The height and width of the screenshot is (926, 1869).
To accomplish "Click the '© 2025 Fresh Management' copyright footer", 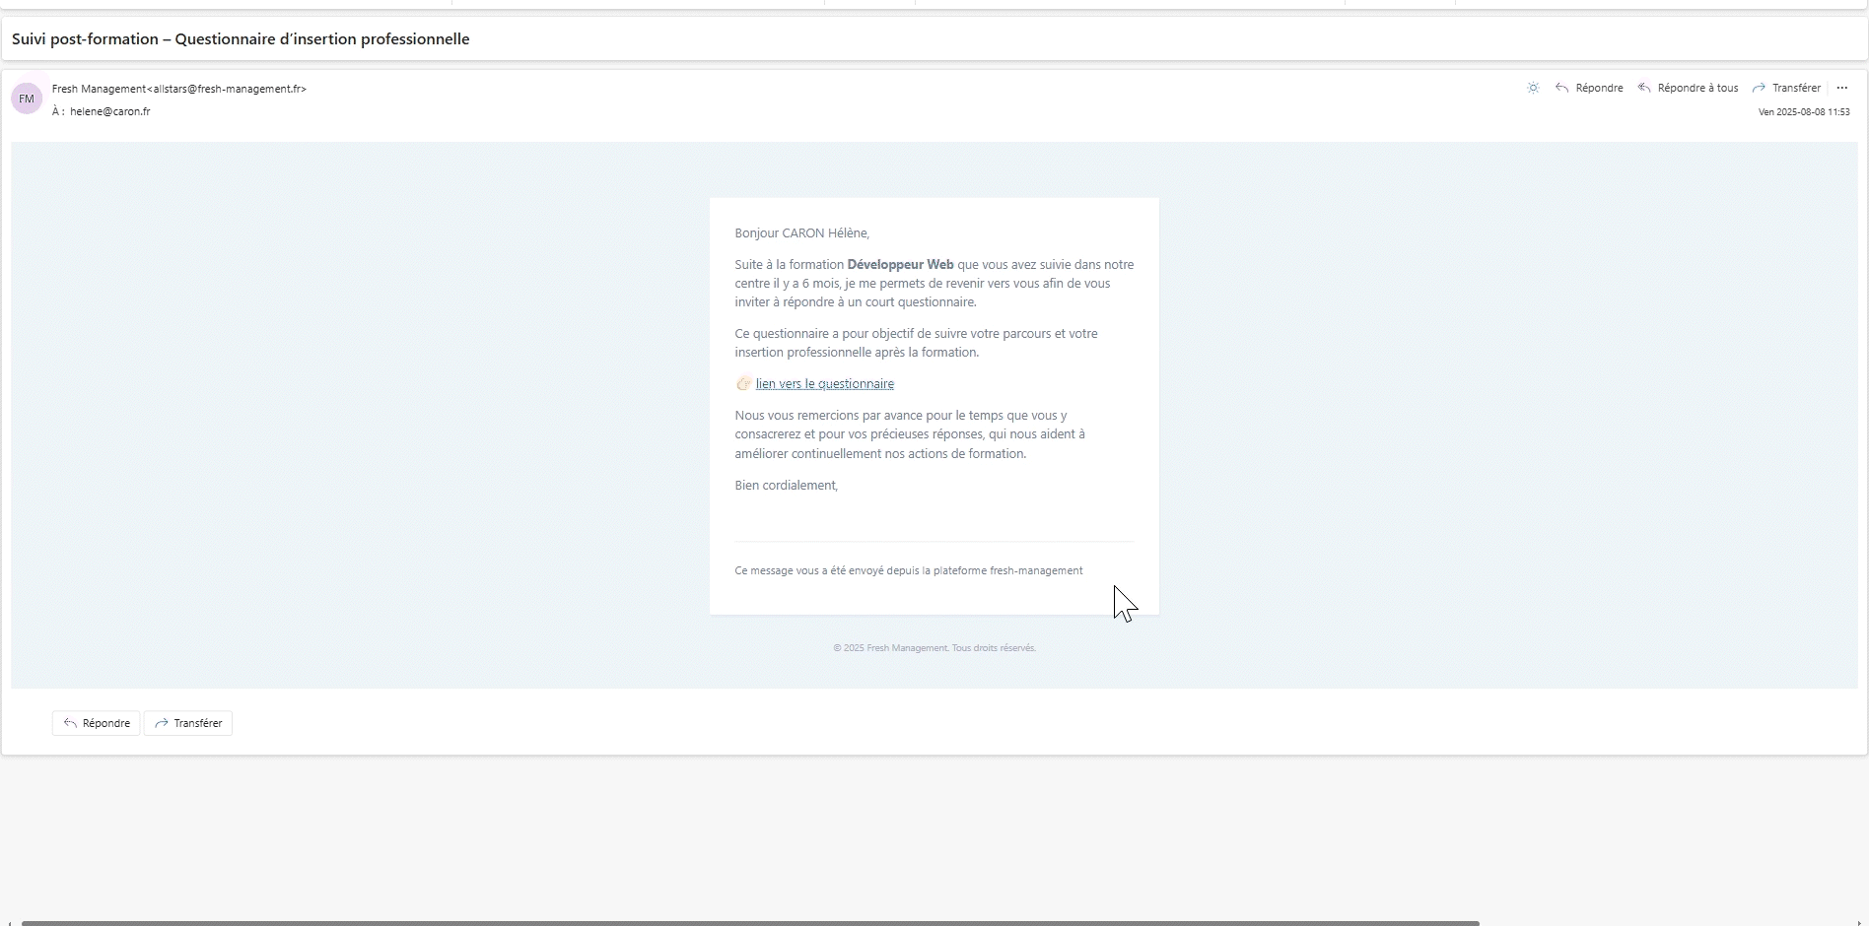I will pos(934,648).
